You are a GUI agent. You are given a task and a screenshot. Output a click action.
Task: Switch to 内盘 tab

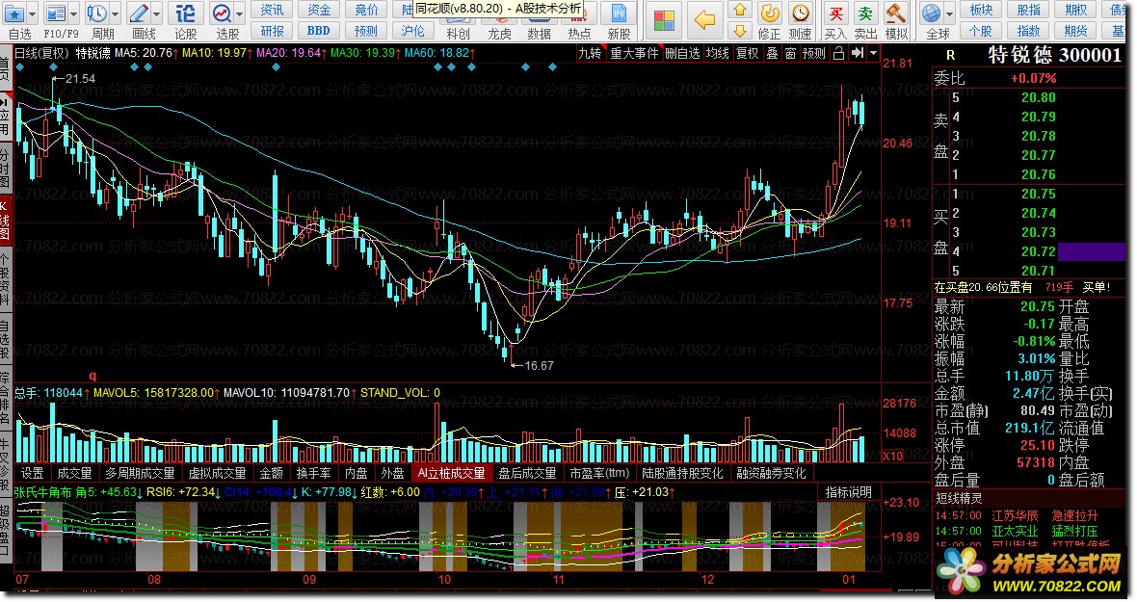click(x=356, y=473)
